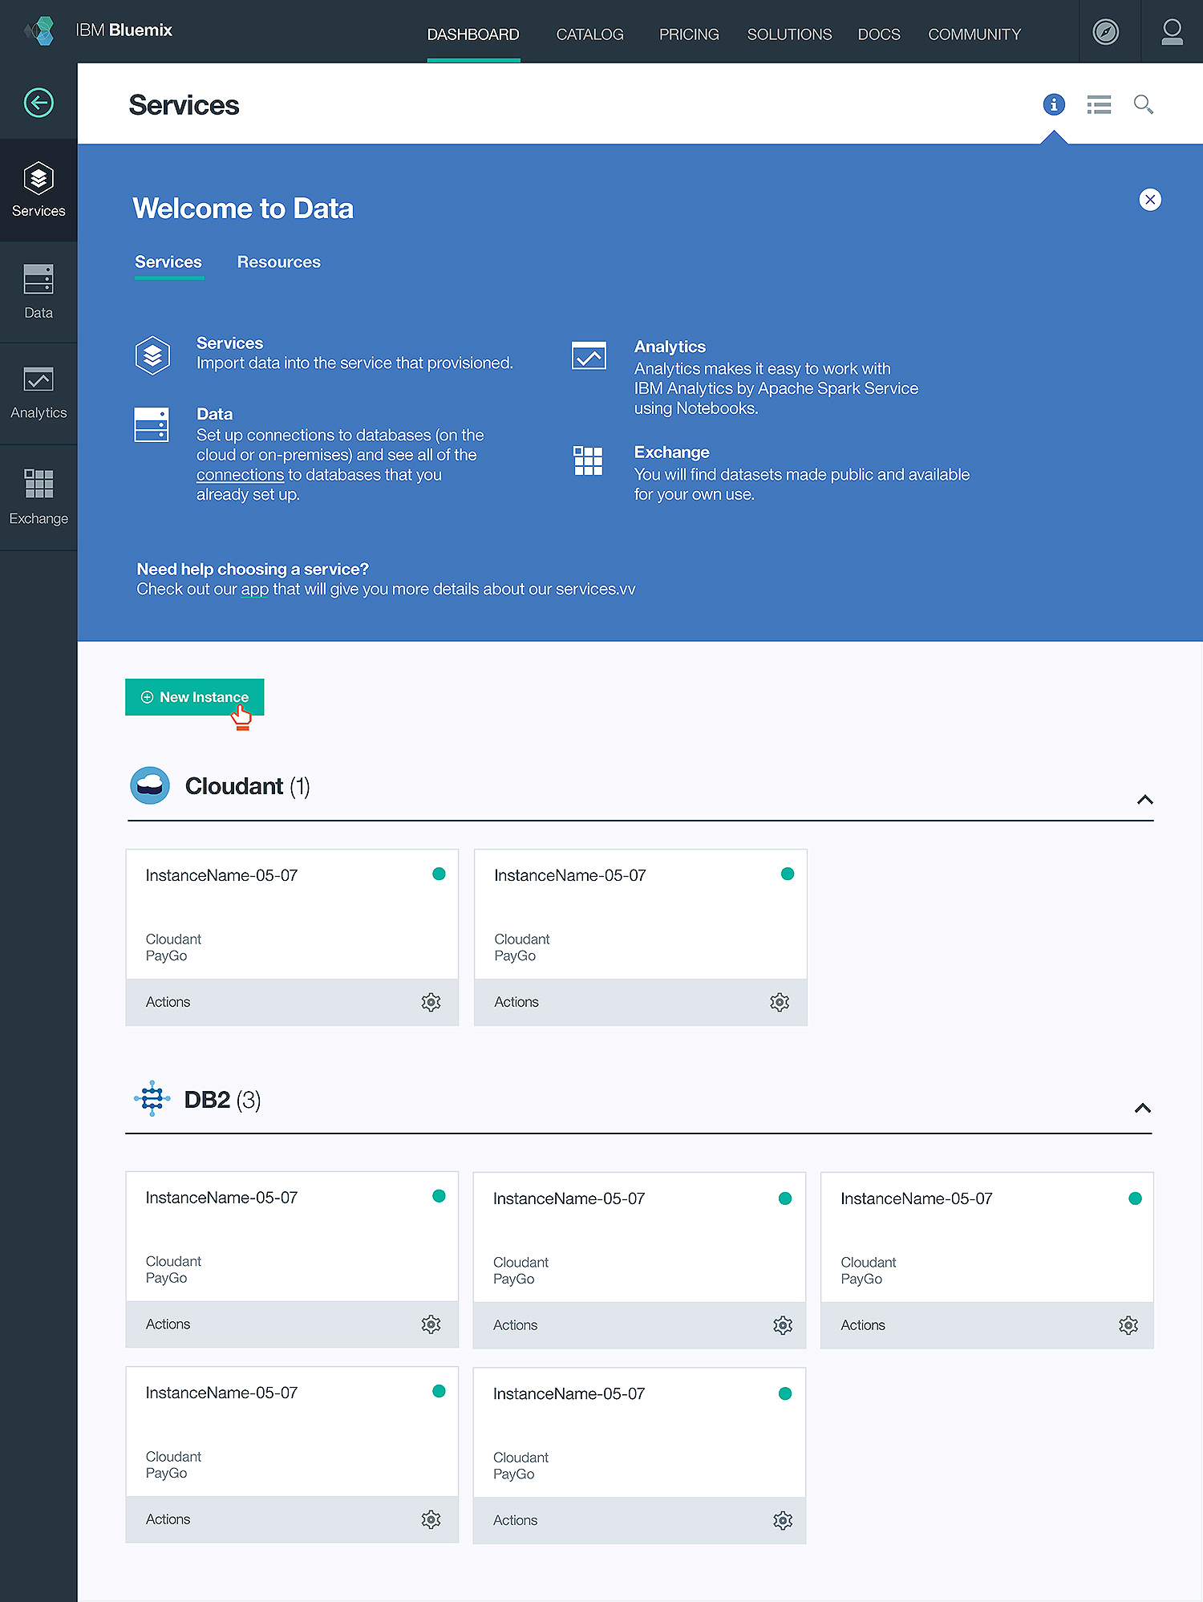Click Actions on second Cloudant instance
Viewport: 1203px width, 1602px height.
516,1002
